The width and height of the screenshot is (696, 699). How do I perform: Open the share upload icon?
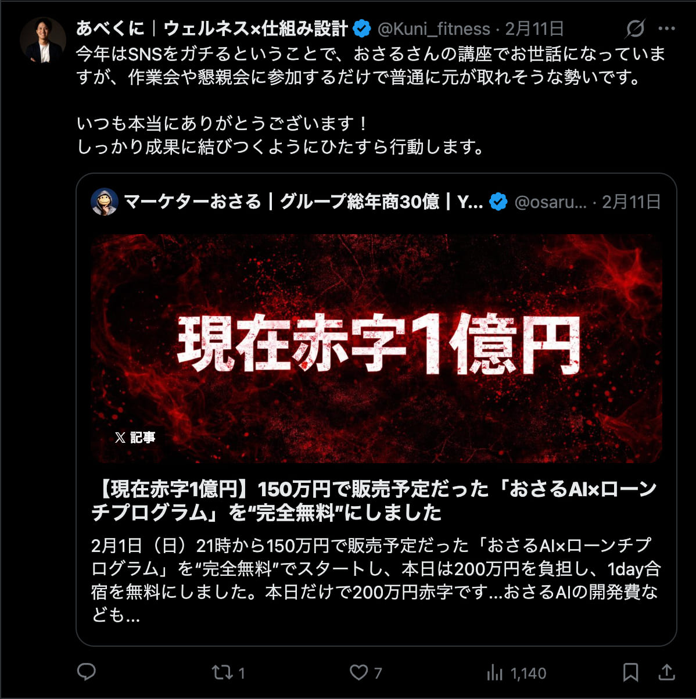[x=667, y=672]
